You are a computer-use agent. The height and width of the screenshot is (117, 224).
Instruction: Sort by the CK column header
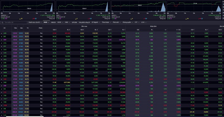click(5, 28)
